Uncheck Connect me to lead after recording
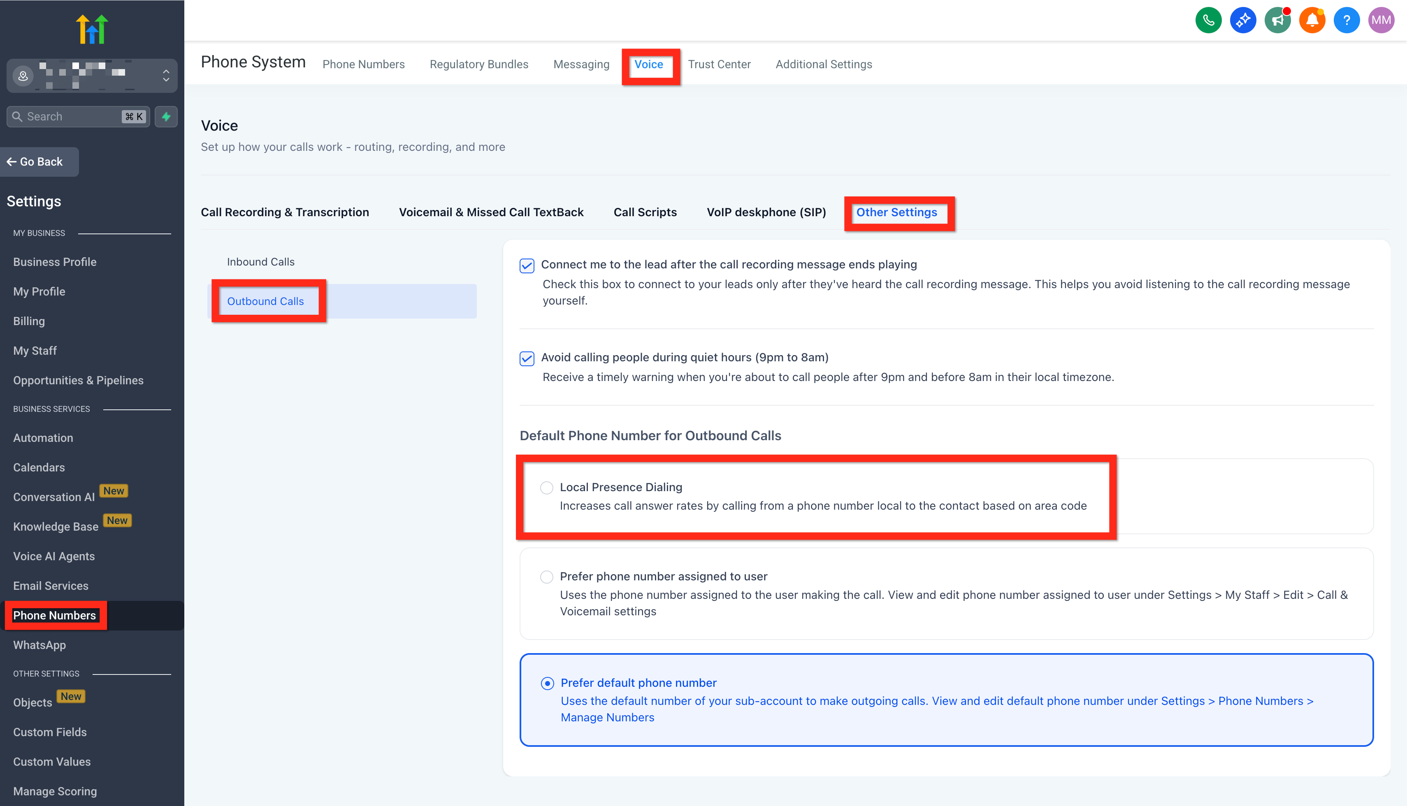The height and width of the screenshot is (806, 1407). (x=527, y=266)
